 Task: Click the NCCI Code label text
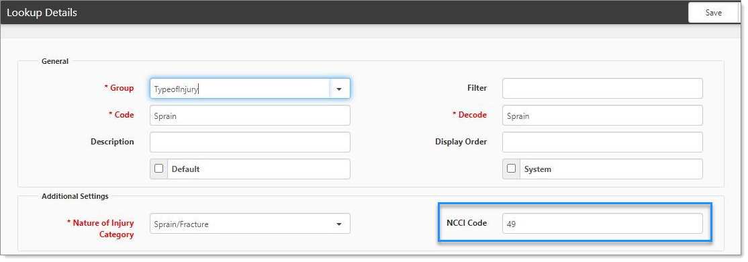[x=467, y=223]
